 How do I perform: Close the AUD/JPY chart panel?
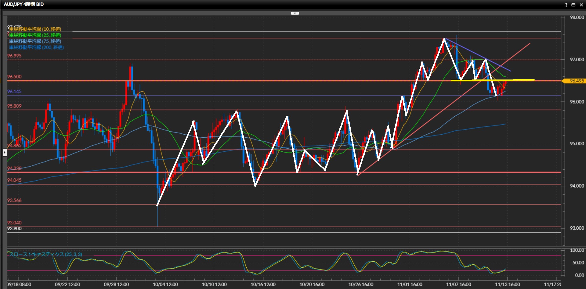tap(581, 5)
